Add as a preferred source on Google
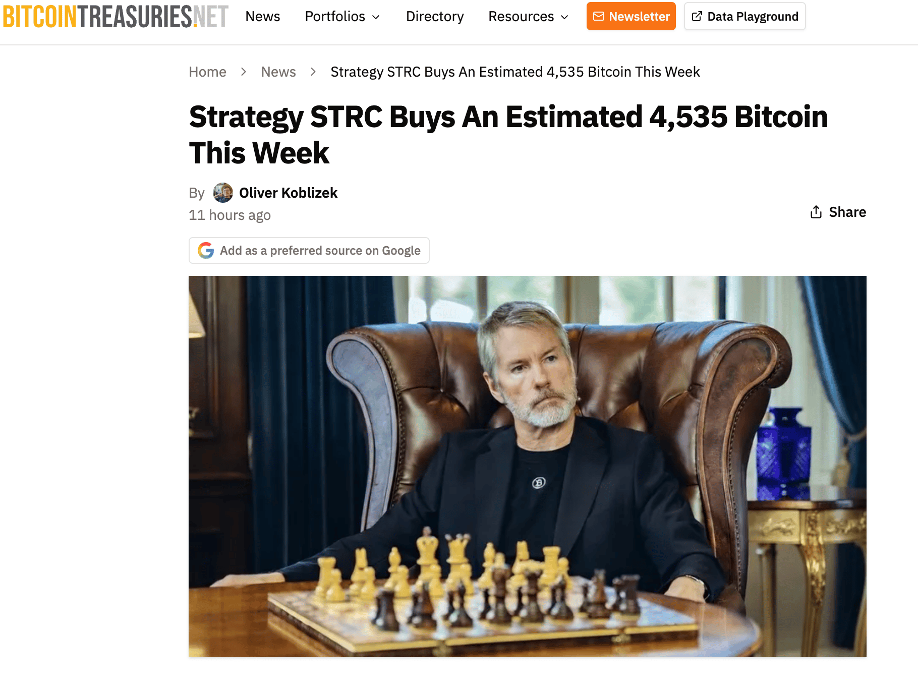This screenshot has width=918, height=691. pos(309,250)
